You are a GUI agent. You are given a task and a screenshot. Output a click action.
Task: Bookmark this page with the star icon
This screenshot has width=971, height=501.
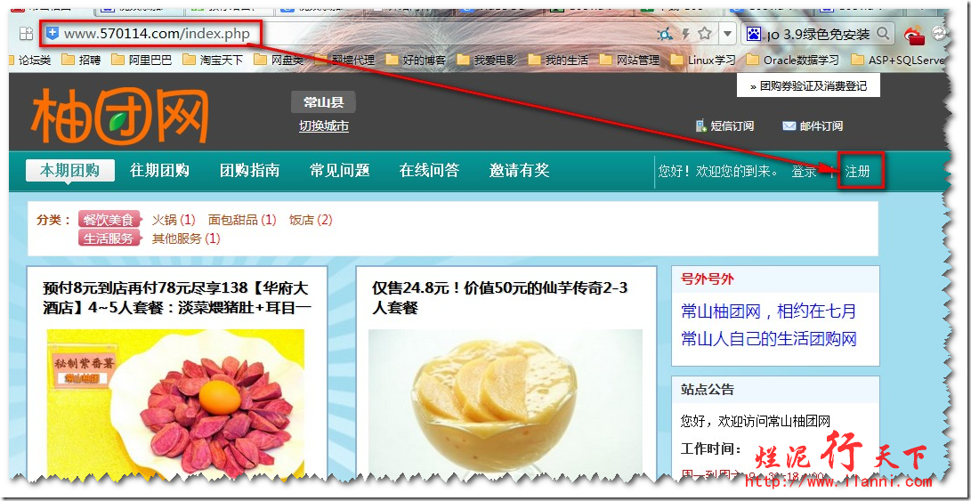[x=705, y=34]
